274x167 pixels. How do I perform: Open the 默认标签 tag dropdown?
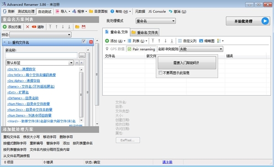pyautogui.click(x=40, y=63)
